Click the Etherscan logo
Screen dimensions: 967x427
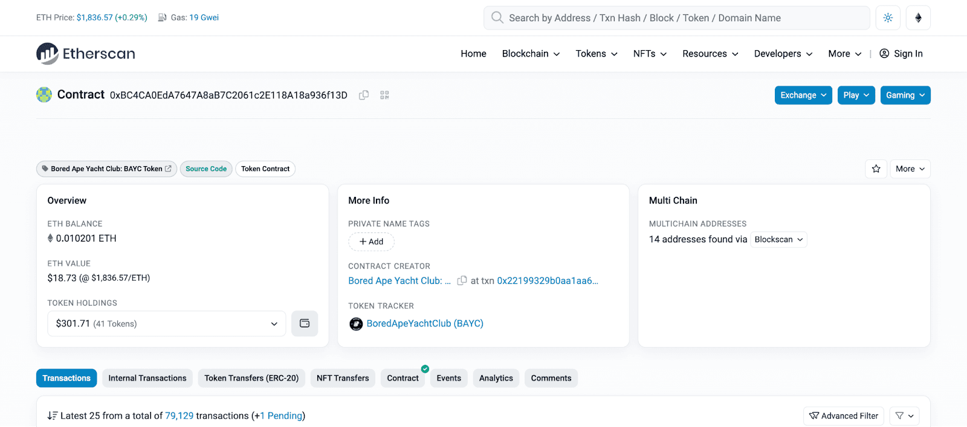pos(85,54)
